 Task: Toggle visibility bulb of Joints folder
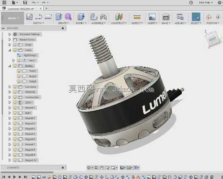click(15, 50)
